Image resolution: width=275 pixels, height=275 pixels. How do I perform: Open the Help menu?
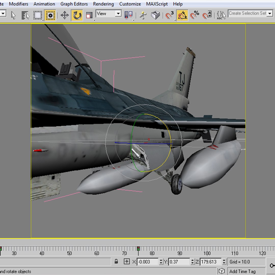178,4
